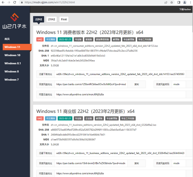Click the business edition SHA-256 hash

(x=93, y=130)
